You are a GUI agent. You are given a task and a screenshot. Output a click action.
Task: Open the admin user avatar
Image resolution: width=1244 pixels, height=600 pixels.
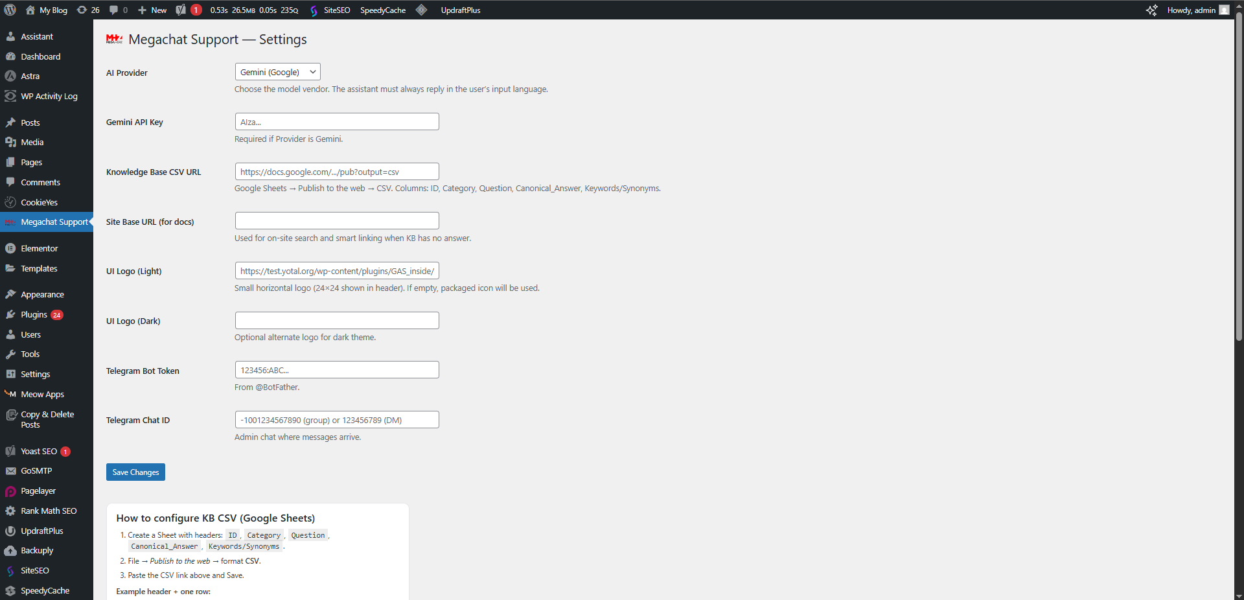point(1224,10)
